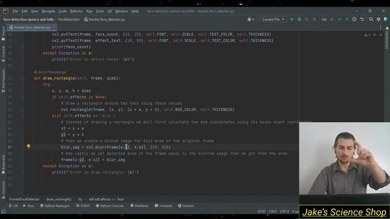Click the Rollback undo arrow icon
This screenshot has height=219, width=390.
[362, 19]
